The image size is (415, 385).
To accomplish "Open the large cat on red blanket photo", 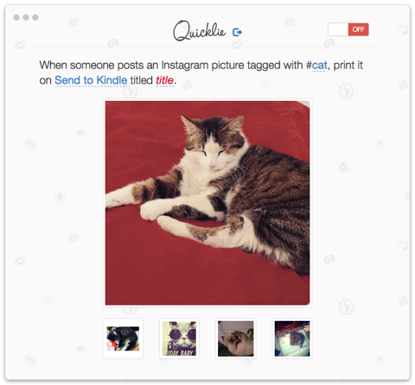I will coord(207,203).
